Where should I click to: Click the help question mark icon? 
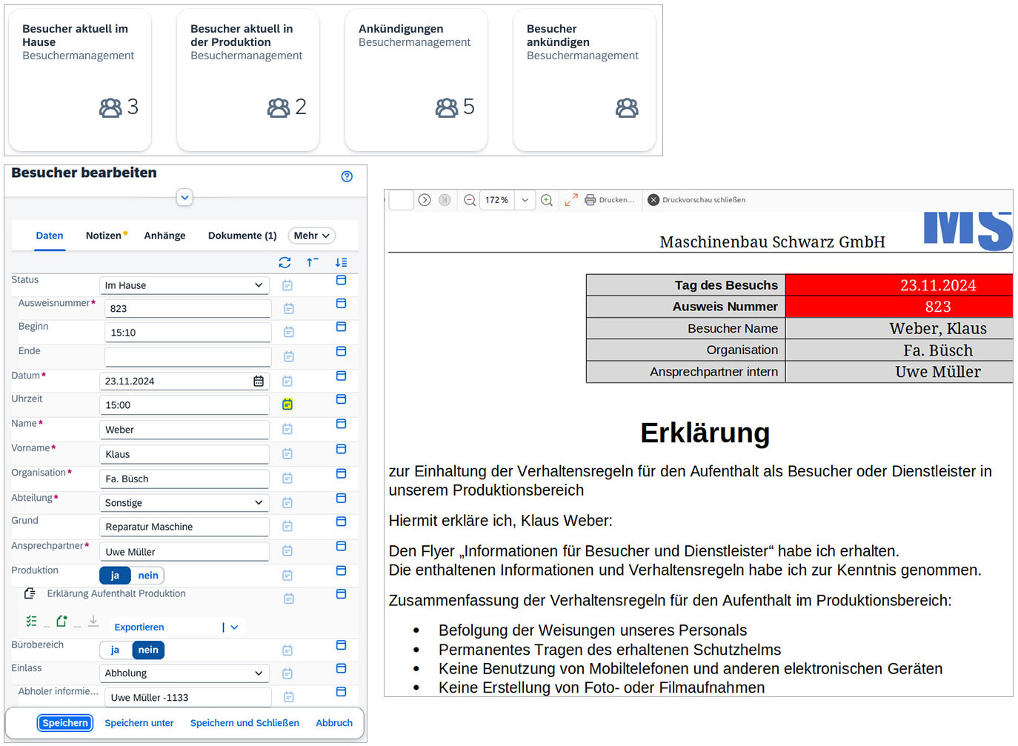pyautogui.click(x=347, y=176)
